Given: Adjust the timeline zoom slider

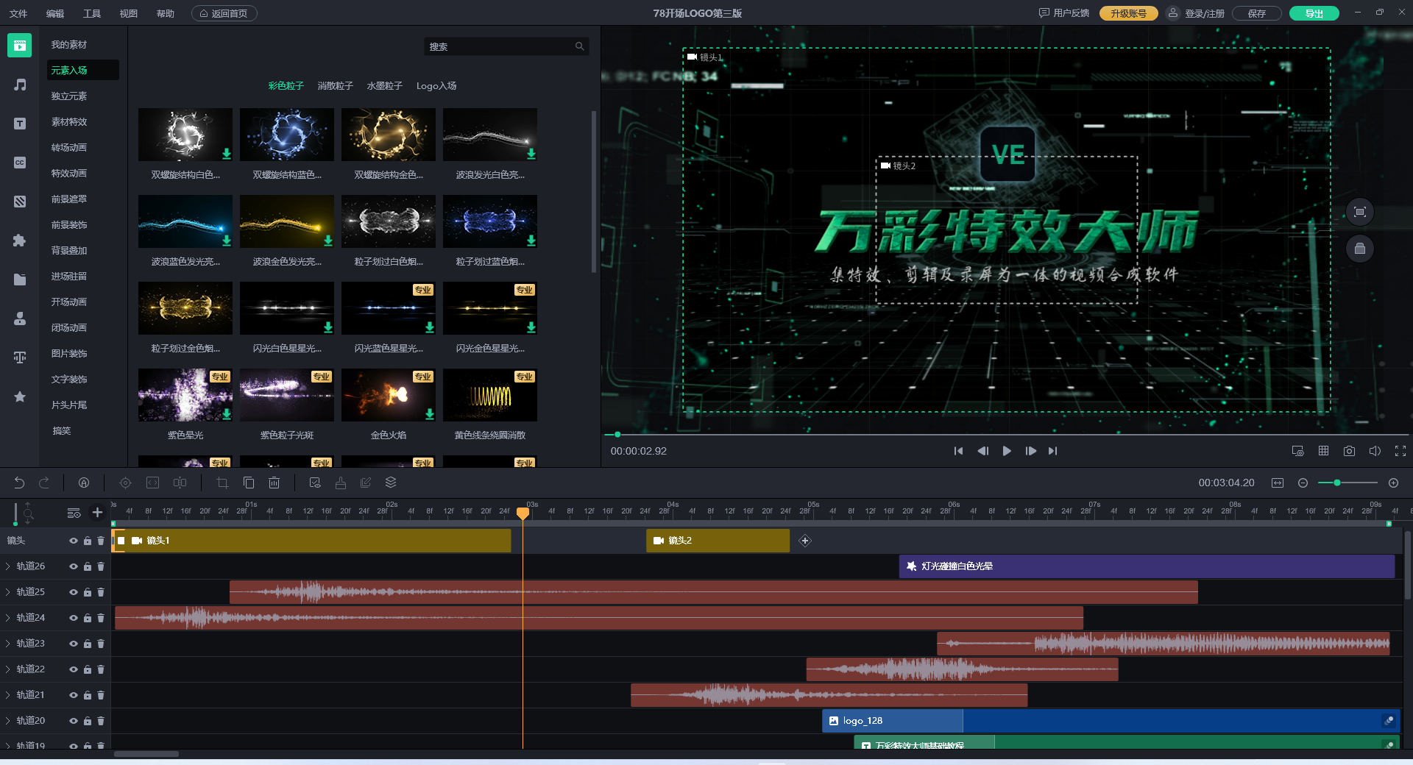Looking at the screenshot, I should pyautogui.click(x=1348, y=483).
